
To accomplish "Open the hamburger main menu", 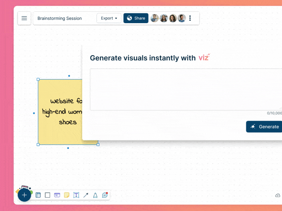I will point(24,18).
